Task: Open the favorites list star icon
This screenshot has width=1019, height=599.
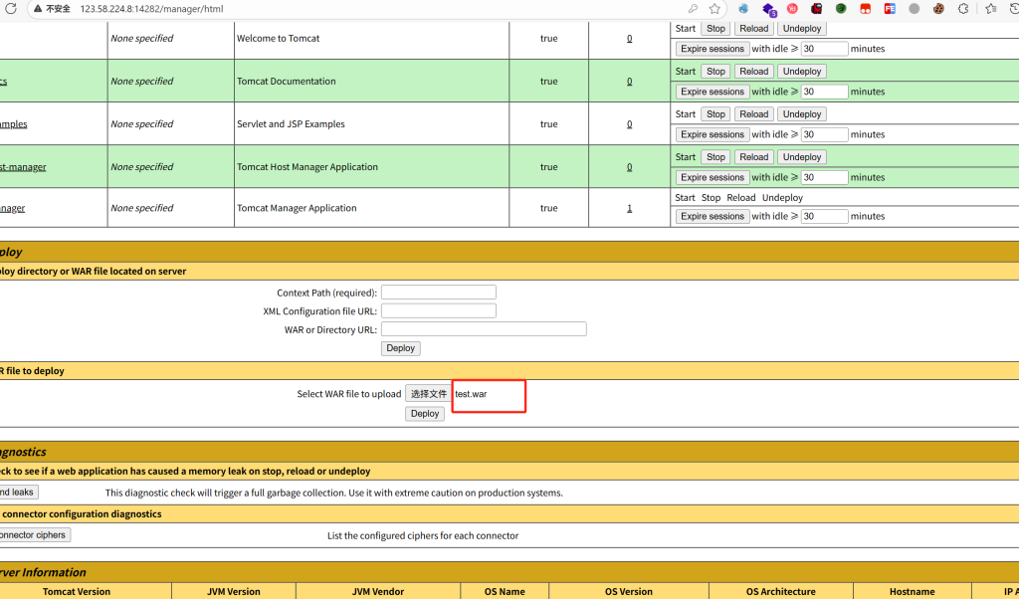Action: (x=990, y=8)
